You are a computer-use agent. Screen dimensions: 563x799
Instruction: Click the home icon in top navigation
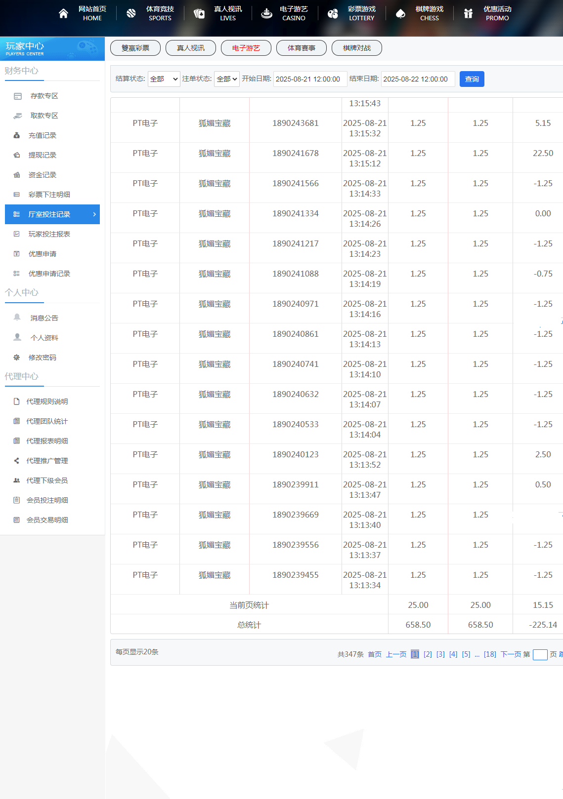pyautogui.click(x=63, y=13)
